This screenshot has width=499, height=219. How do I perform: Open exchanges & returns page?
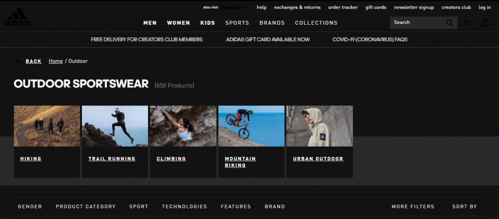click(297, 7)
